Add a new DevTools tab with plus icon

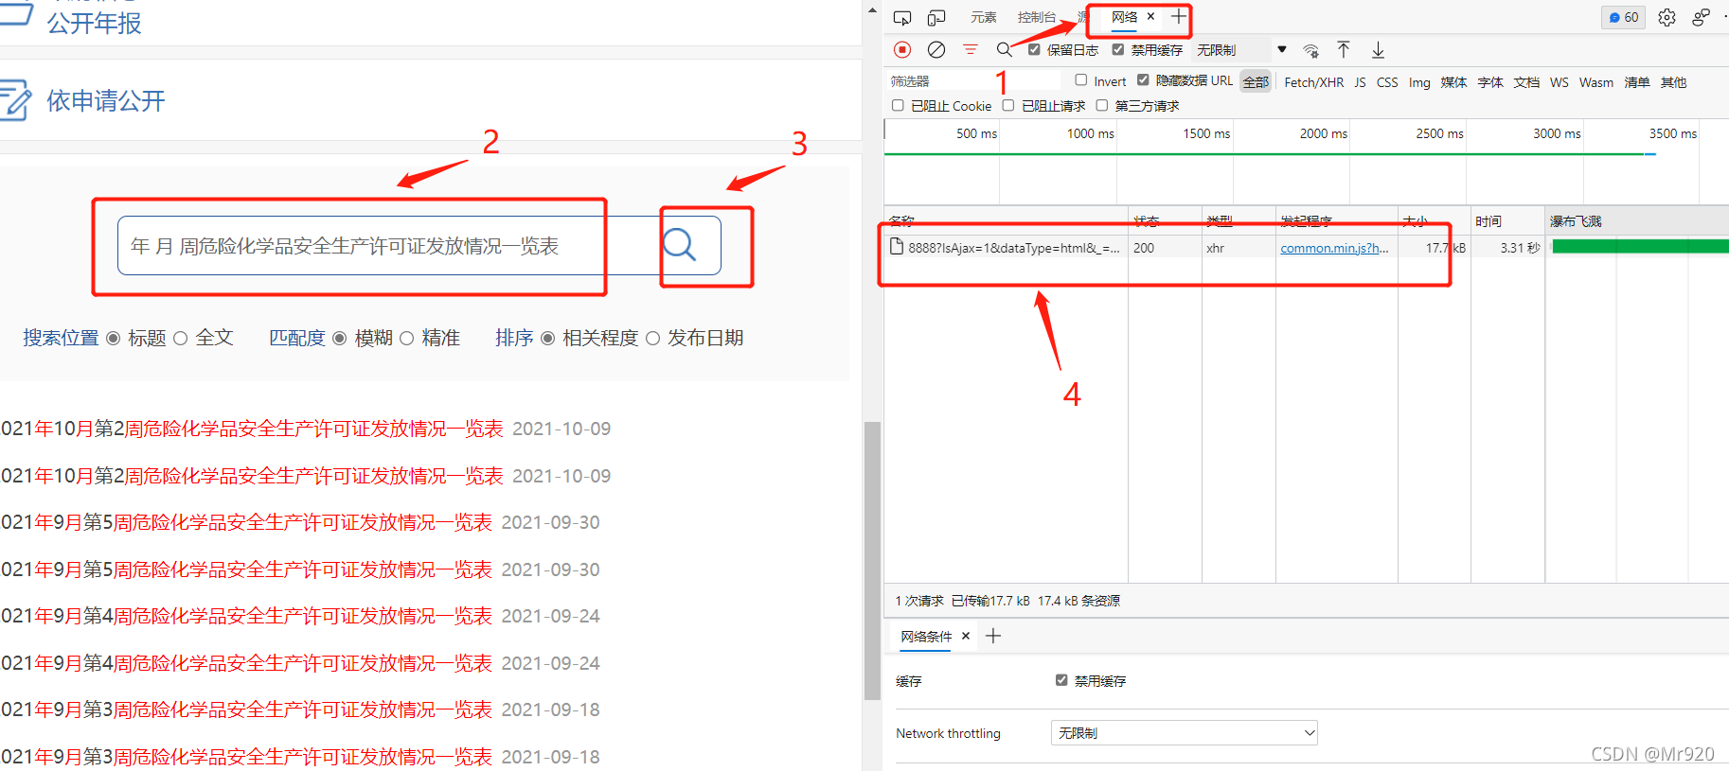(x=1179, y=17)
